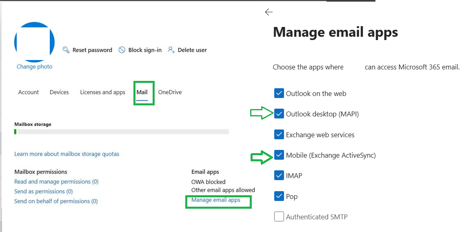Click the Delete user person icon
The height and width of the screenshot is (232, 466).
(x=171, y=50)
